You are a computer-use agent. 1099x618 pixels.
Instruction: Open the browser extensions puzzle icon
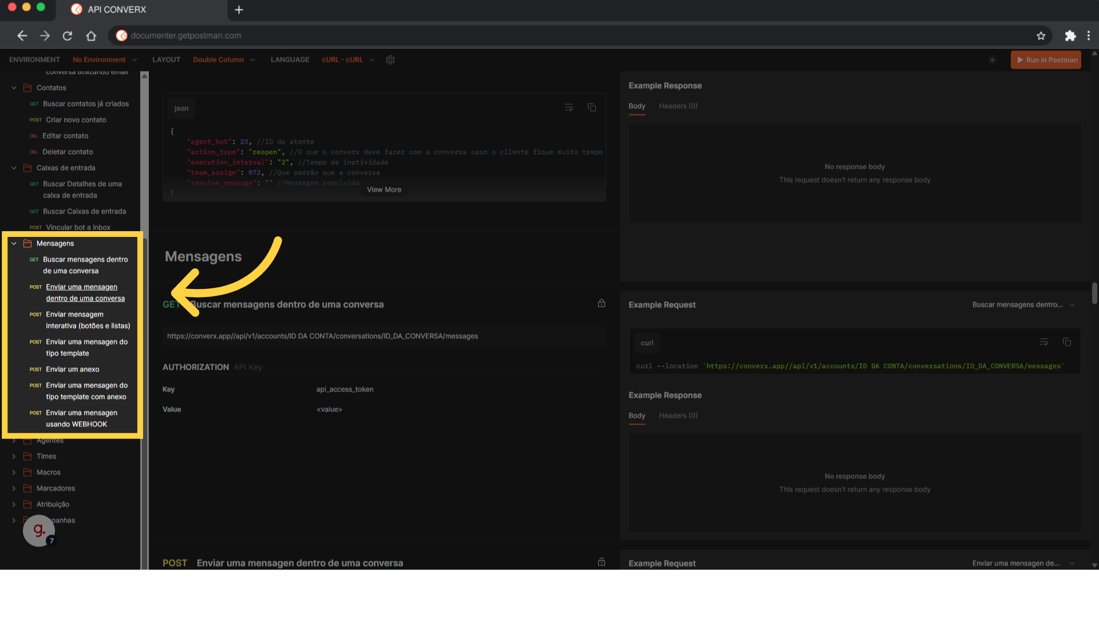[x=1070, y=35]
